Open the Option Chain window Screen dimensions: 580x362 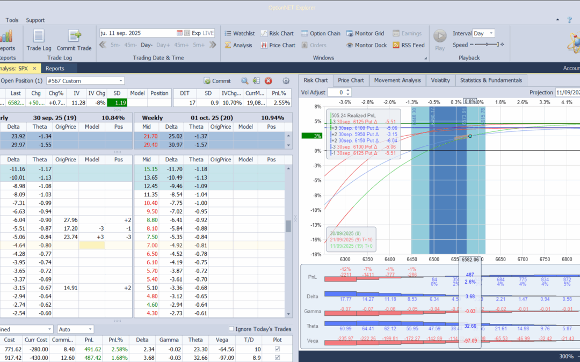pos(320,33)
